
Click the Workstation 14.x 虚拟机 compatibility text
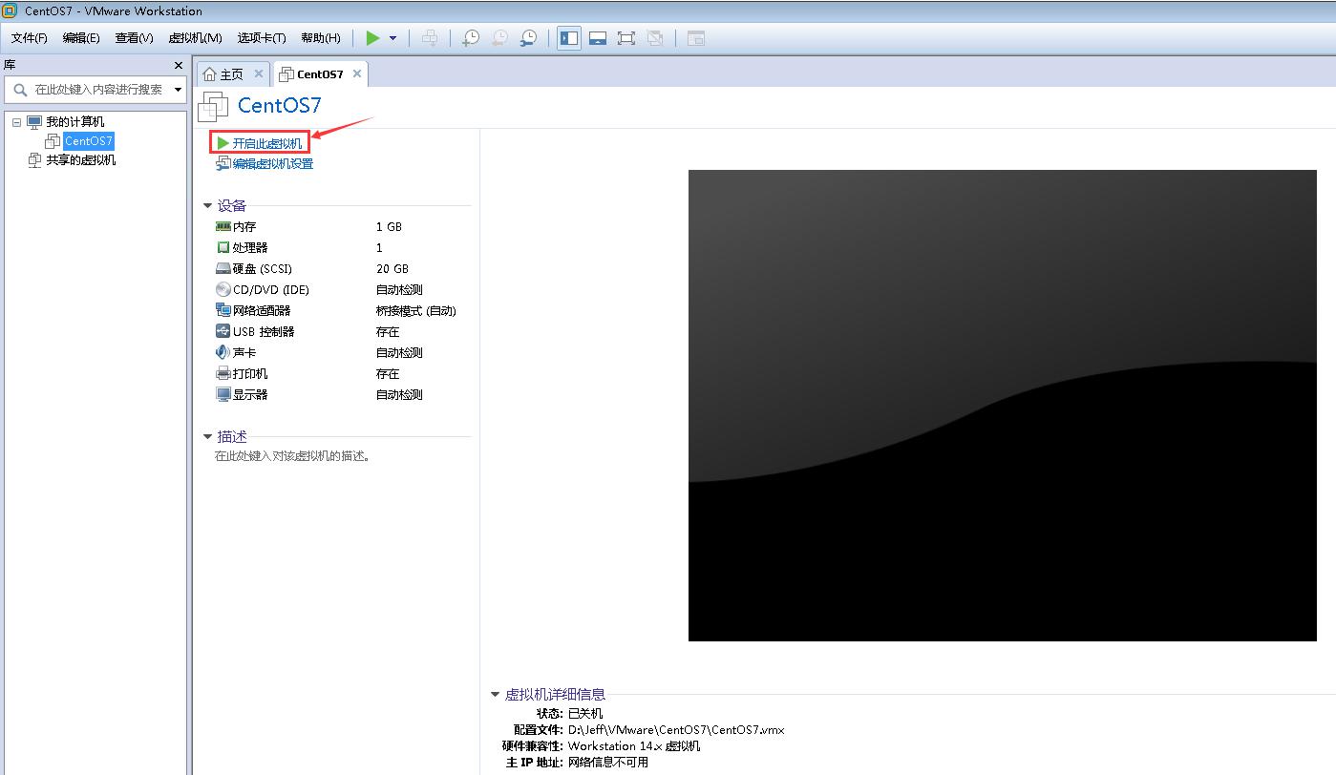point(634,746)
